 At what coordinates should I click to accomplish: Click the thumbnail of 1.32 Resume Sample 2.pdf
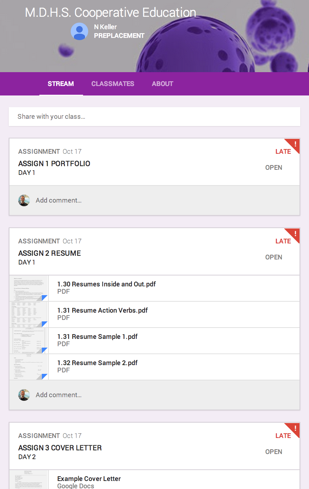click(x=28, y=367)
